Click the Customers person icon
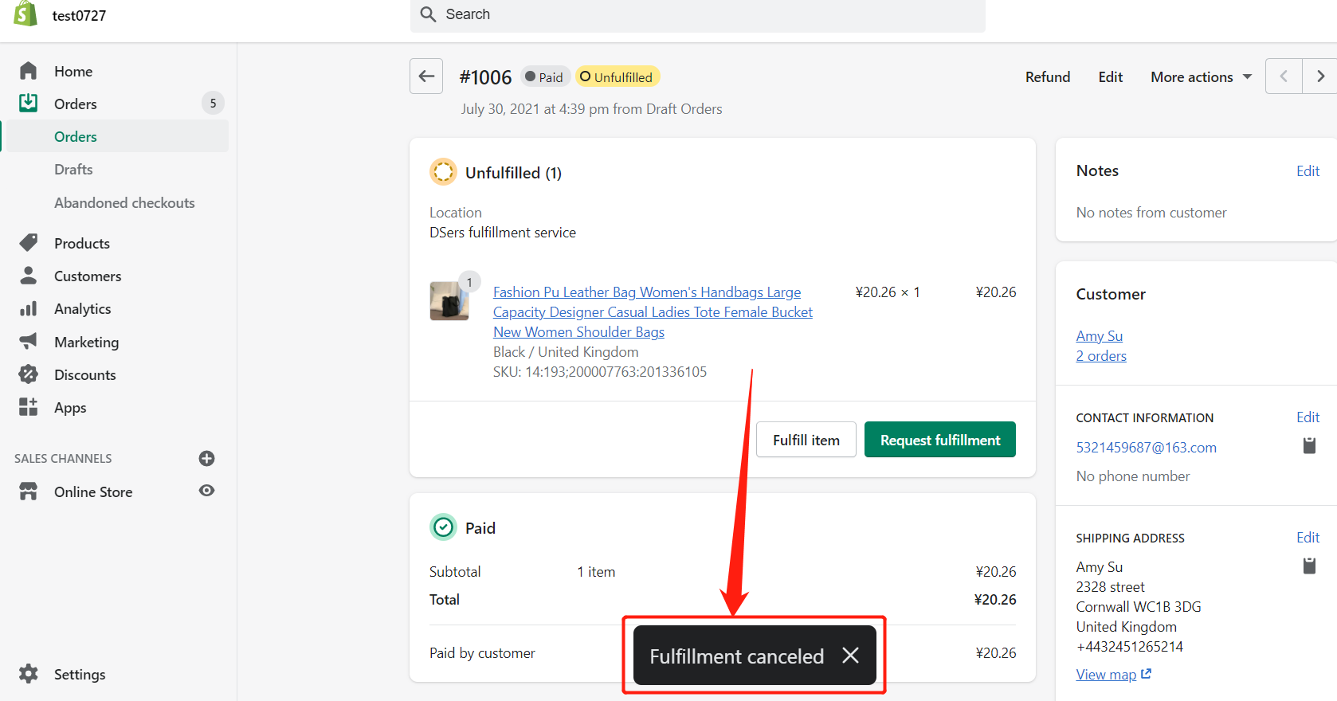 (x=29, y=276)
